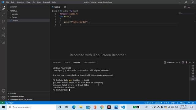The height and width of the screenshot is (110, 196).
Task: Open the Explorer view in activity bar
Action: click(3, 8)
